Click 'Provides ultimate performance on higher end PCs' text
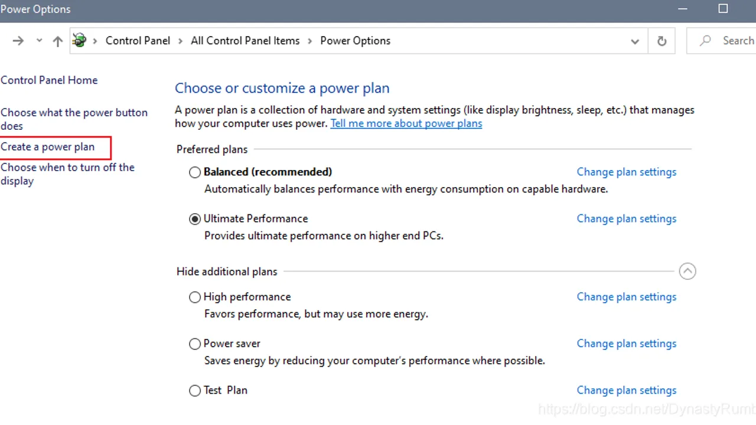The image size is (756, 425). [x=324, y=236]
